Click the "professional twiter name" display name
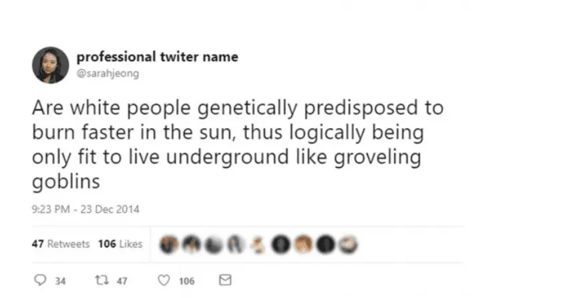The image size is (561, 298). click(x=157, y=58)
